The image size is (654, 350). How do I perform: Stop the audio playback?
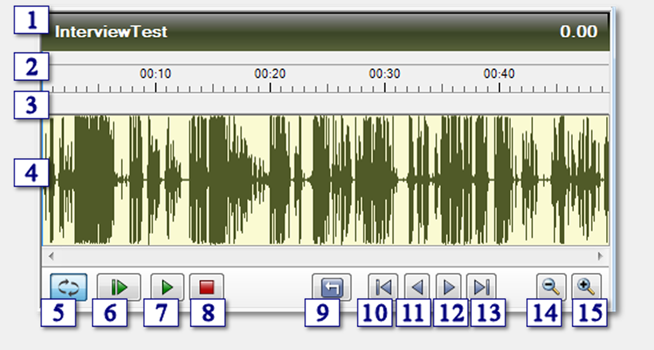pos(207,286)
